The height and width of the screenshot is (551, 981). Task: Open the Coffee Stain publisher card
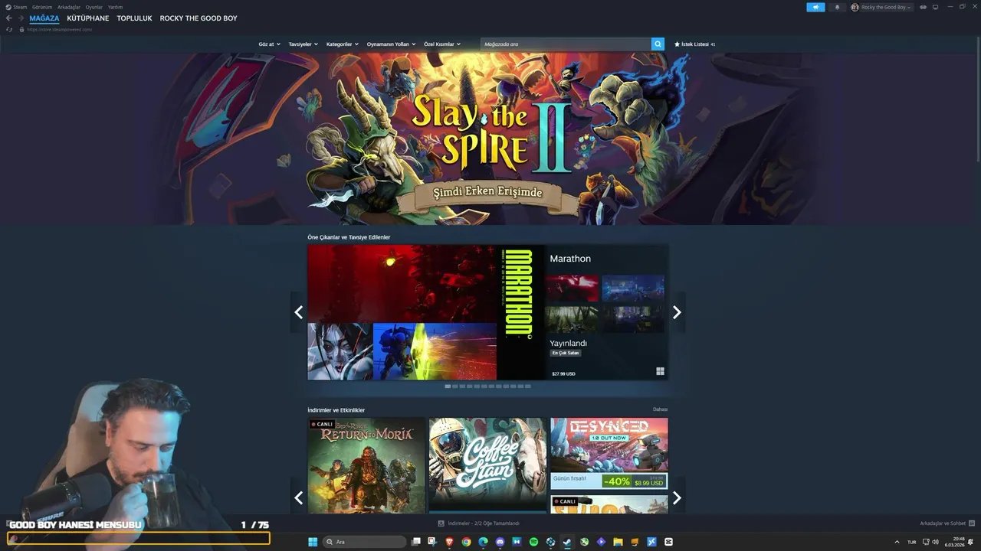pyautogui.click(x=487, y=465)
